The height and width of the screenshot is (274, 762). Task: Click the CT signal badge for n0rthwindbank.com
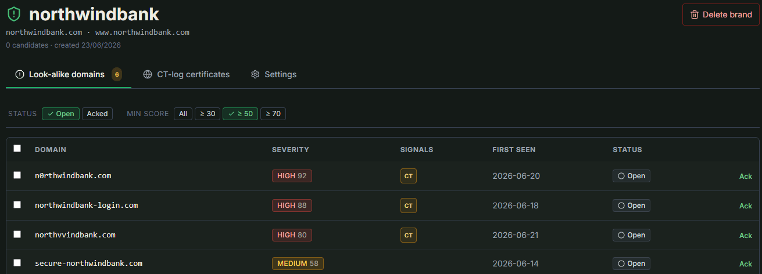[409, 176]
